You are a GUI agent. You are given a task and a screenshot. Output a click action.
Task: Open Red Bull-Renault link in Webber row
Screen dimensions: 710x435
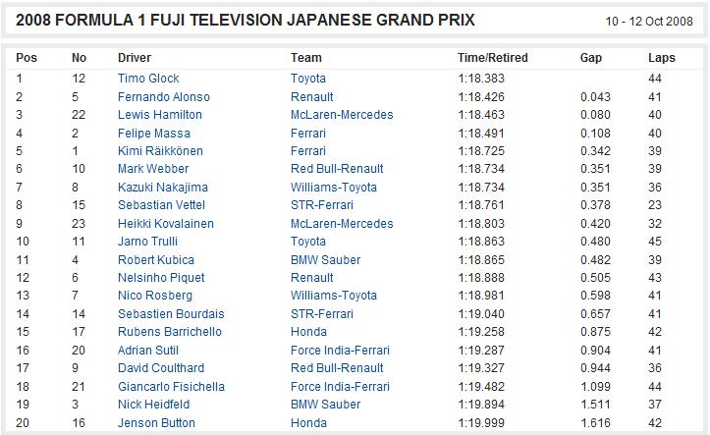click(337, 168)
